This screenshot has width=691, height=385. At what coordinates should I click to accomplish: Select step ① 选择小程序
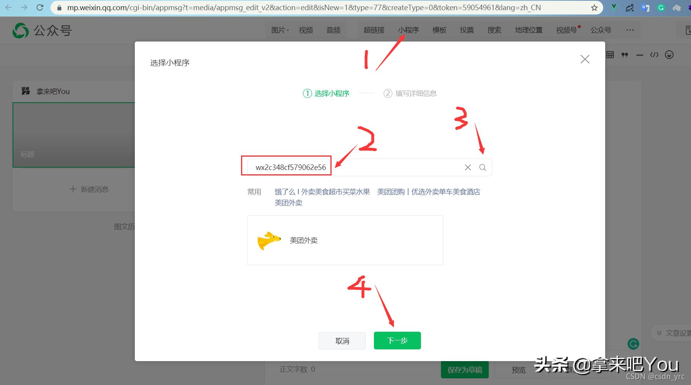(326, 93)
